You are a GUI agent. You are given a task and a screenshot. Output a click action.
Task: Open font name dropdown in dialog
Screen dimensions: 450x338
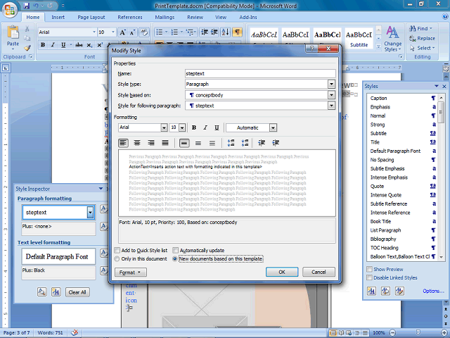(x=164, y=127)
